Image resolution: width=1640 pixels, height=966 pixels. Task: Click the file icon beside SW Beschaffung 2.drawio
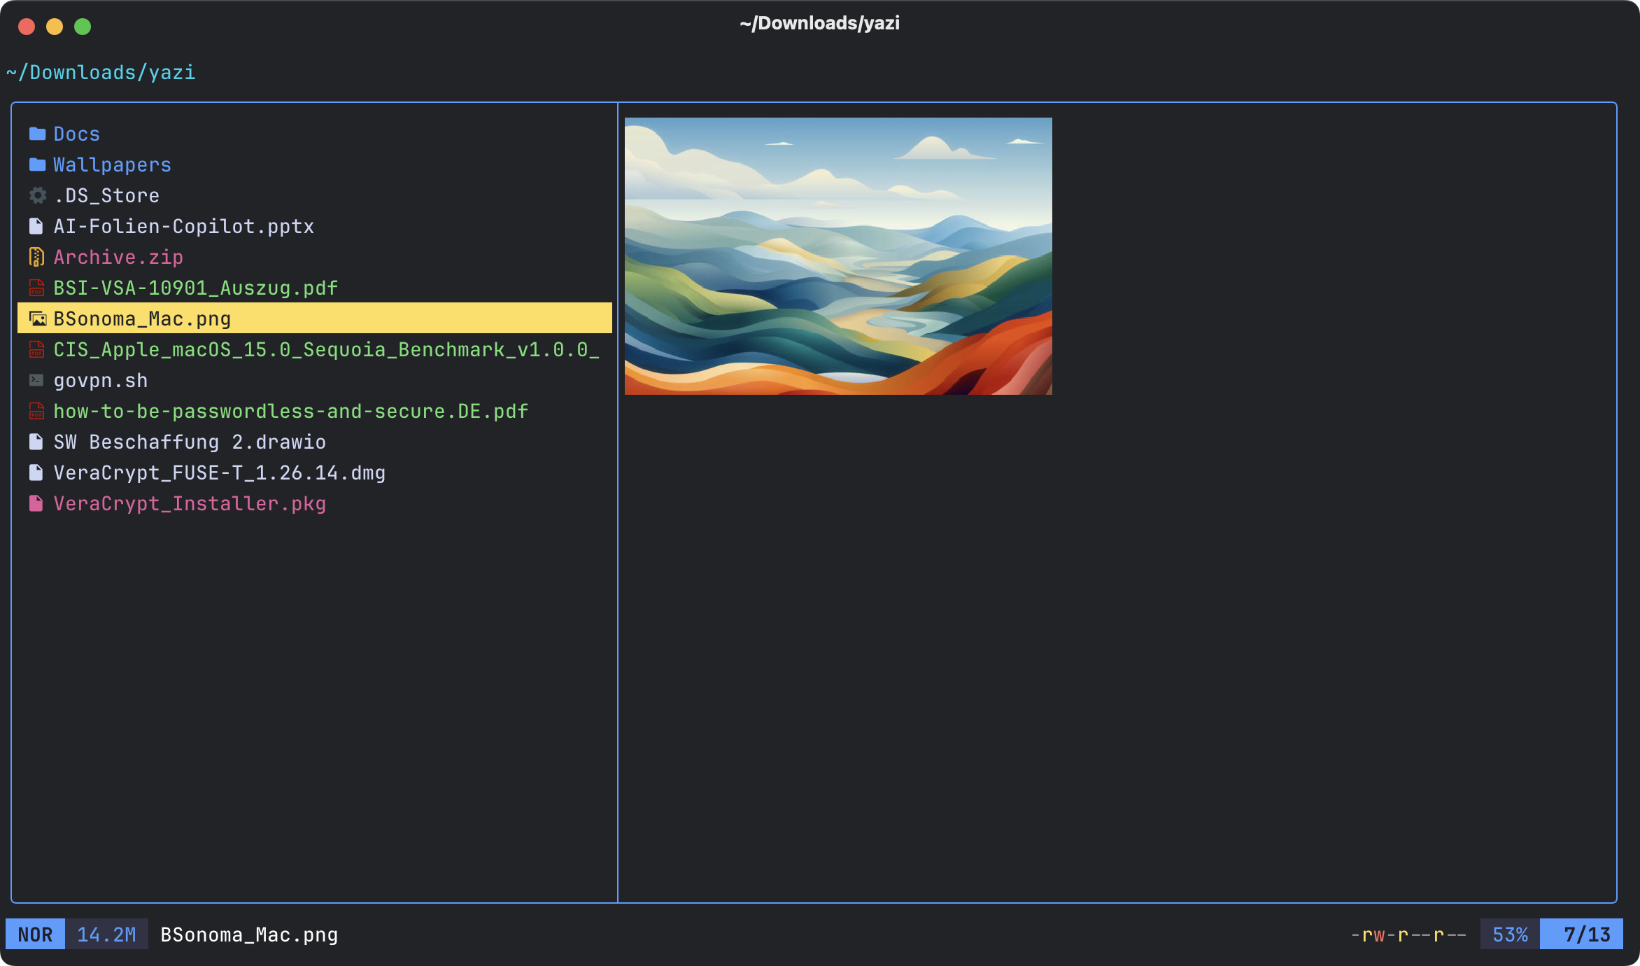(x=36, y=442)
